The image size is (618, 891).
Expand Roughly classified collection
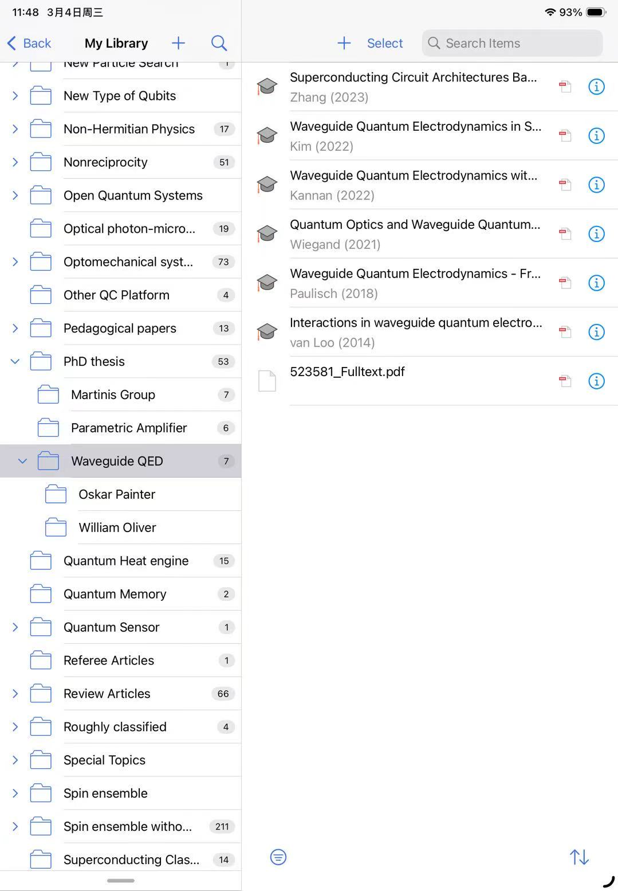tap(15, 727)
